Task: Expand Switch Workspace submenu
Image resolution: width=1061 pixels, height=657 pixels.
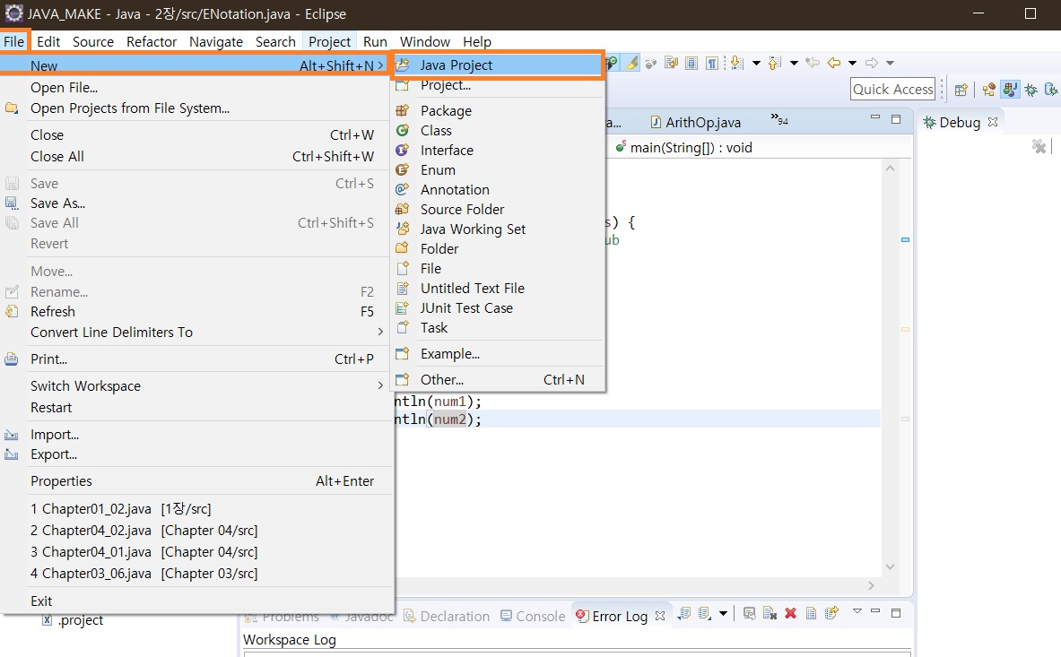Action: point(196,386)
